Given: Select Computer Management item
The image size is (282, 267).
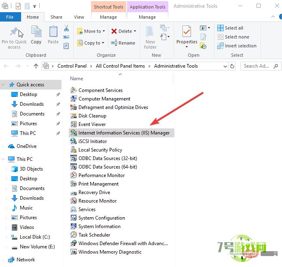Looking at the screenshot, I should pos(104,99).
